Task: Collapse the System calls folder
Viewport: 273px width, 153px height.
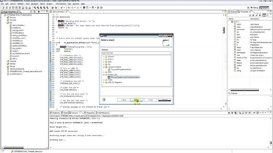Action: pos(104,75)
